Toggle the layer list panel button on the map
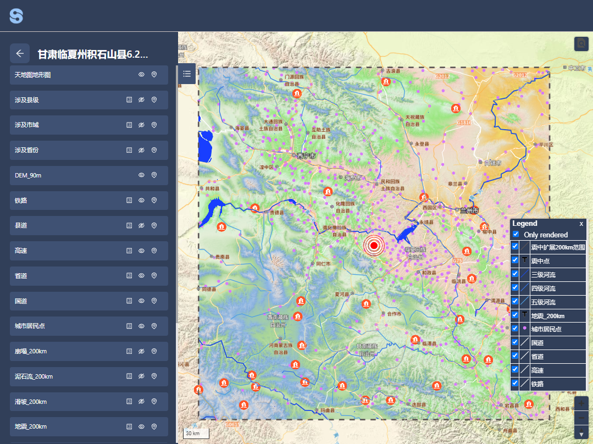 coord(187,74)
